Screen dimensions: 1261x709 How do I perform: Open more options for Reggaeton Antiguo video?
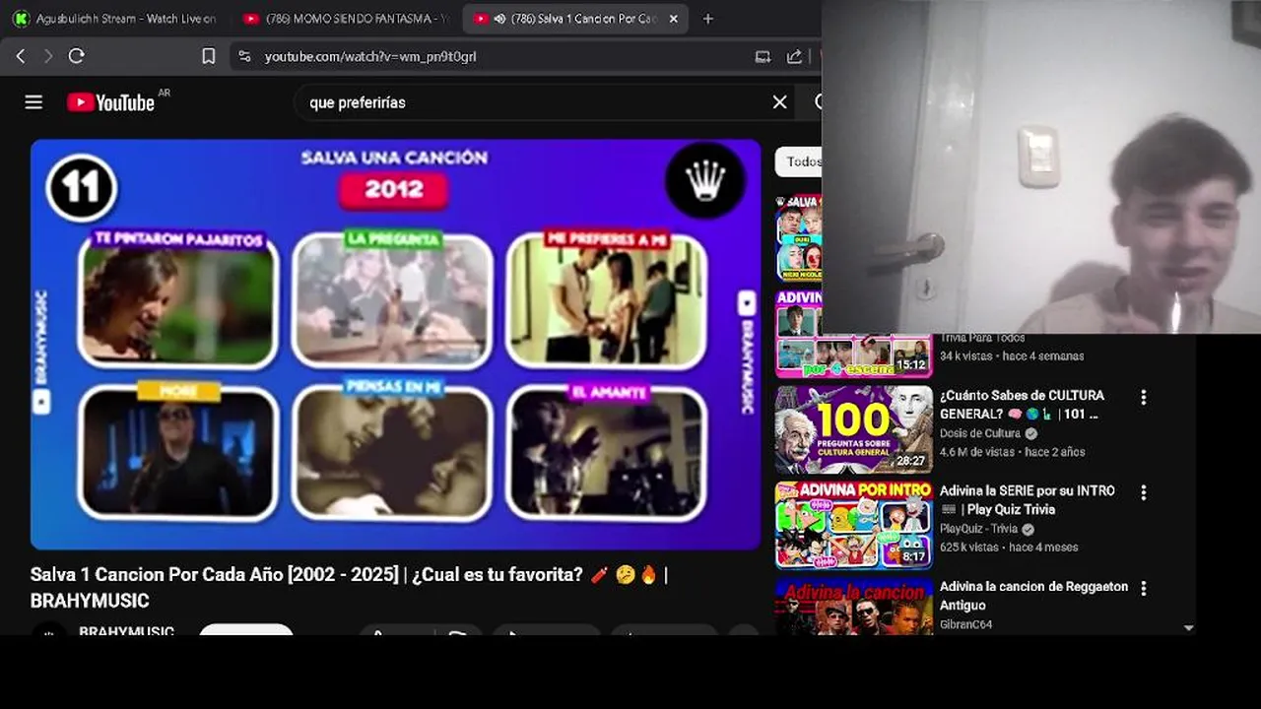click(x=1143, y=589)
